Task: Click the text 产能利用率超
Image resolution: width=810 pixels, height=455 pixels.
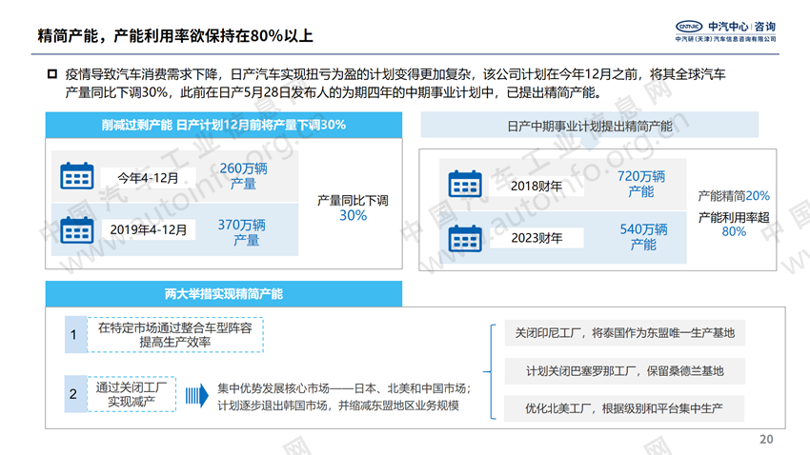Action: point(734,217)
